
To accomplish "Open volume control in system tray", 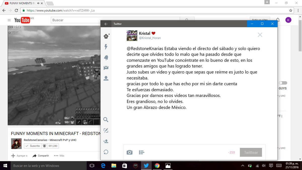I will [264, 166].
